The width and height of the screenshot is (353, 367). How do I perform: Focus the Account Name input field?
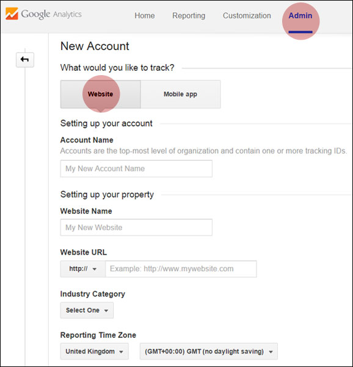point(136,169)
